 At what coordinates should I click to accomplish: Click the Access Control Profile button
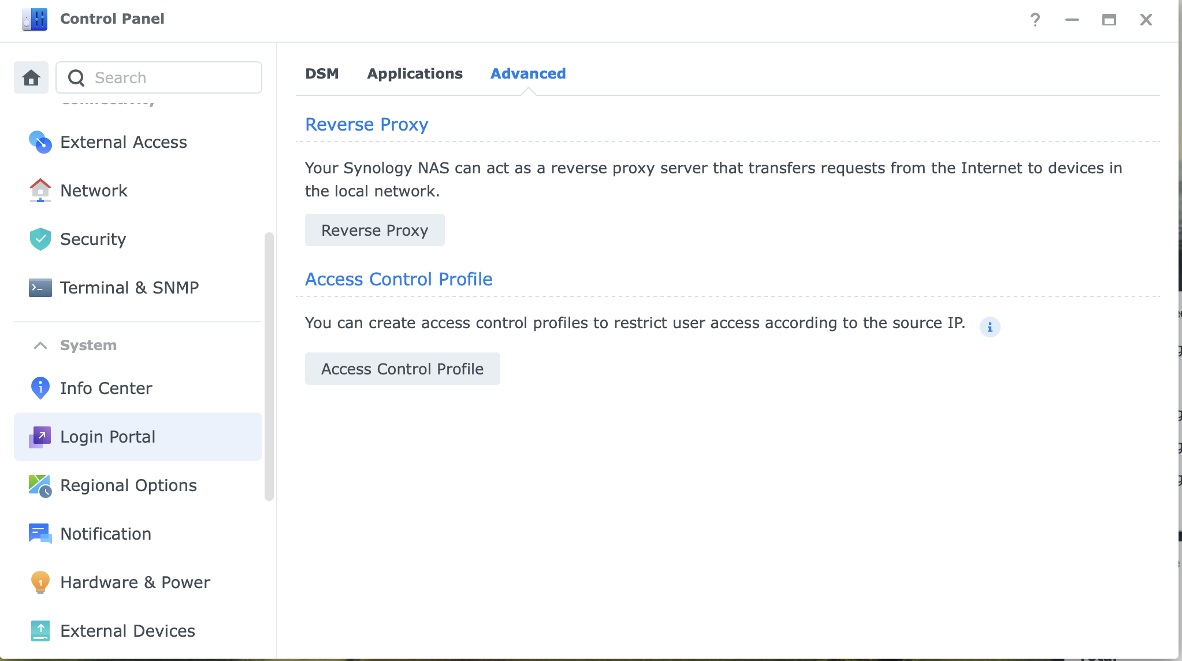pos(402,369)
